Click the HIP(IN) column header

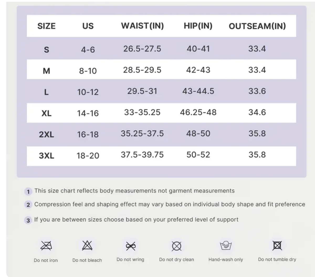point(198,26)
